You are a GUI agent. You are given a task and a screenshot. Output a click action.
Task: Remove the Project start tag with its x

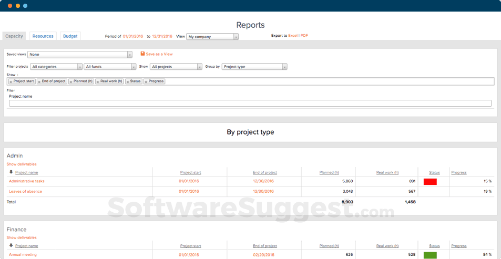11,81
